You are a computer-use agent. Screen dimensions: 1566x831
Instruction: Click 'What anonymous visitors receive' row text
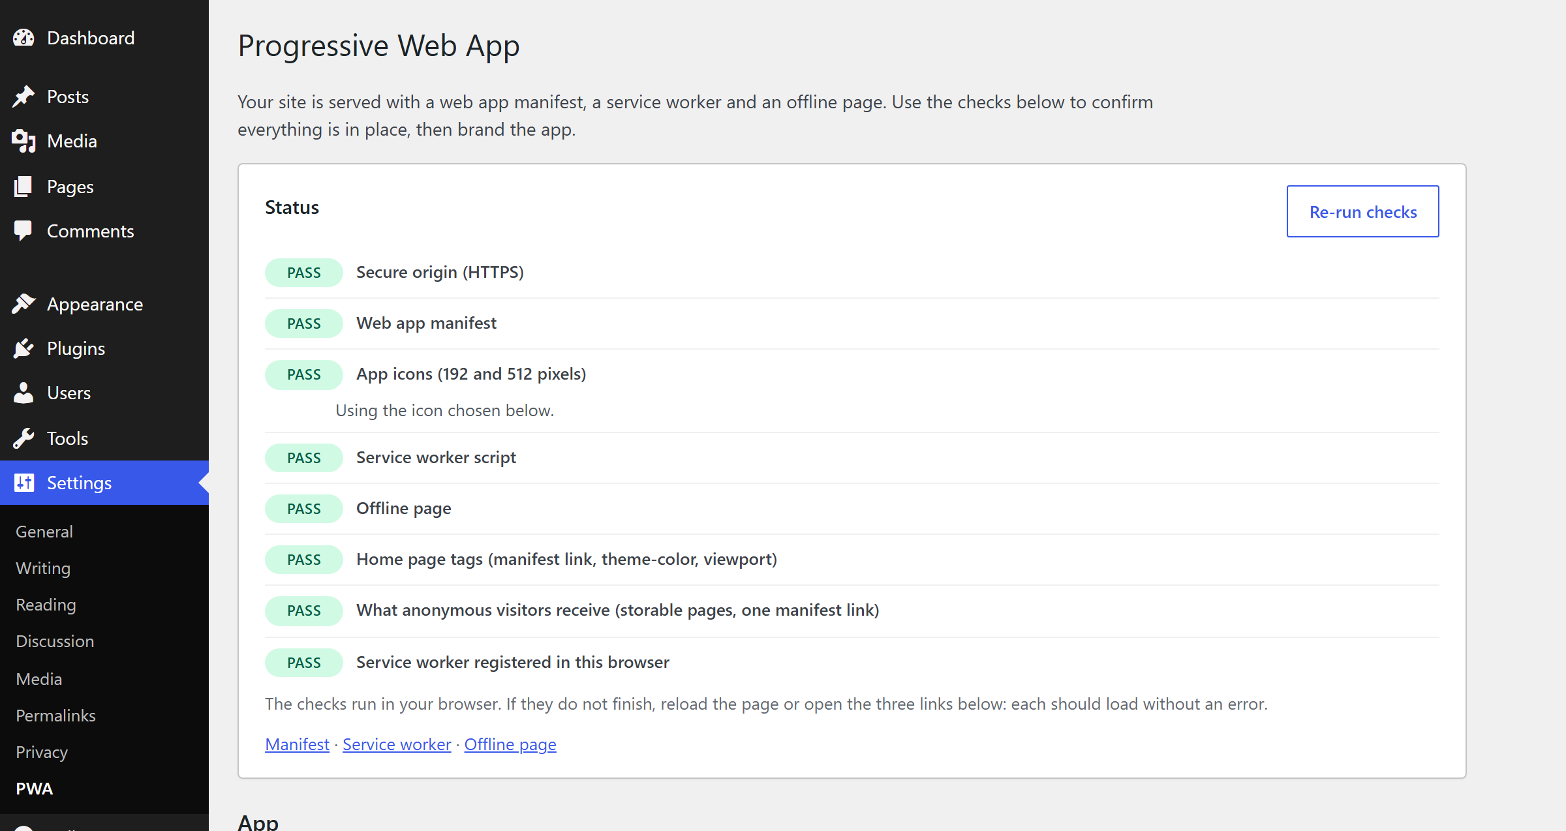click(617, 610)
